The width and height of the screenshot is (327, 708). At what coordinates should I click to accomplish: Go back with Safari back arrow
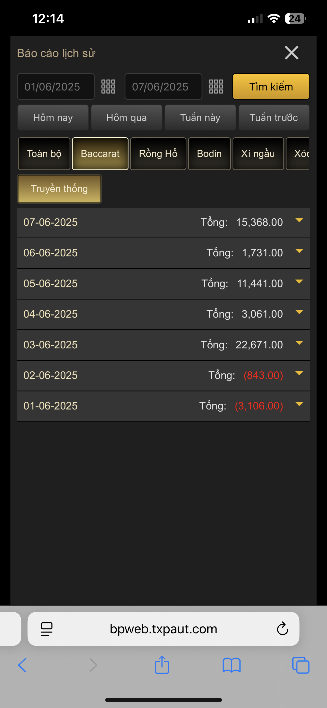point(22,665)
